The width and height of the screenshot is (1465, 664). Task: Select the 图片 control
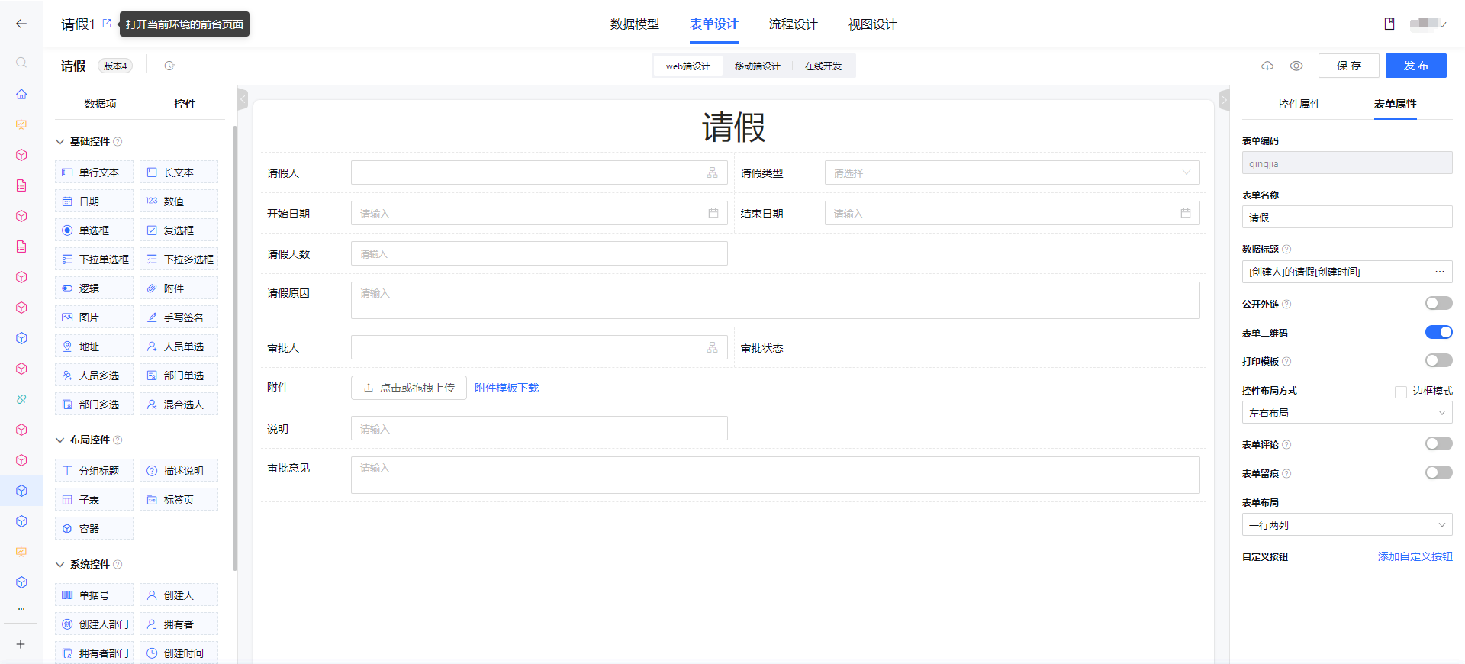point(94,317)
